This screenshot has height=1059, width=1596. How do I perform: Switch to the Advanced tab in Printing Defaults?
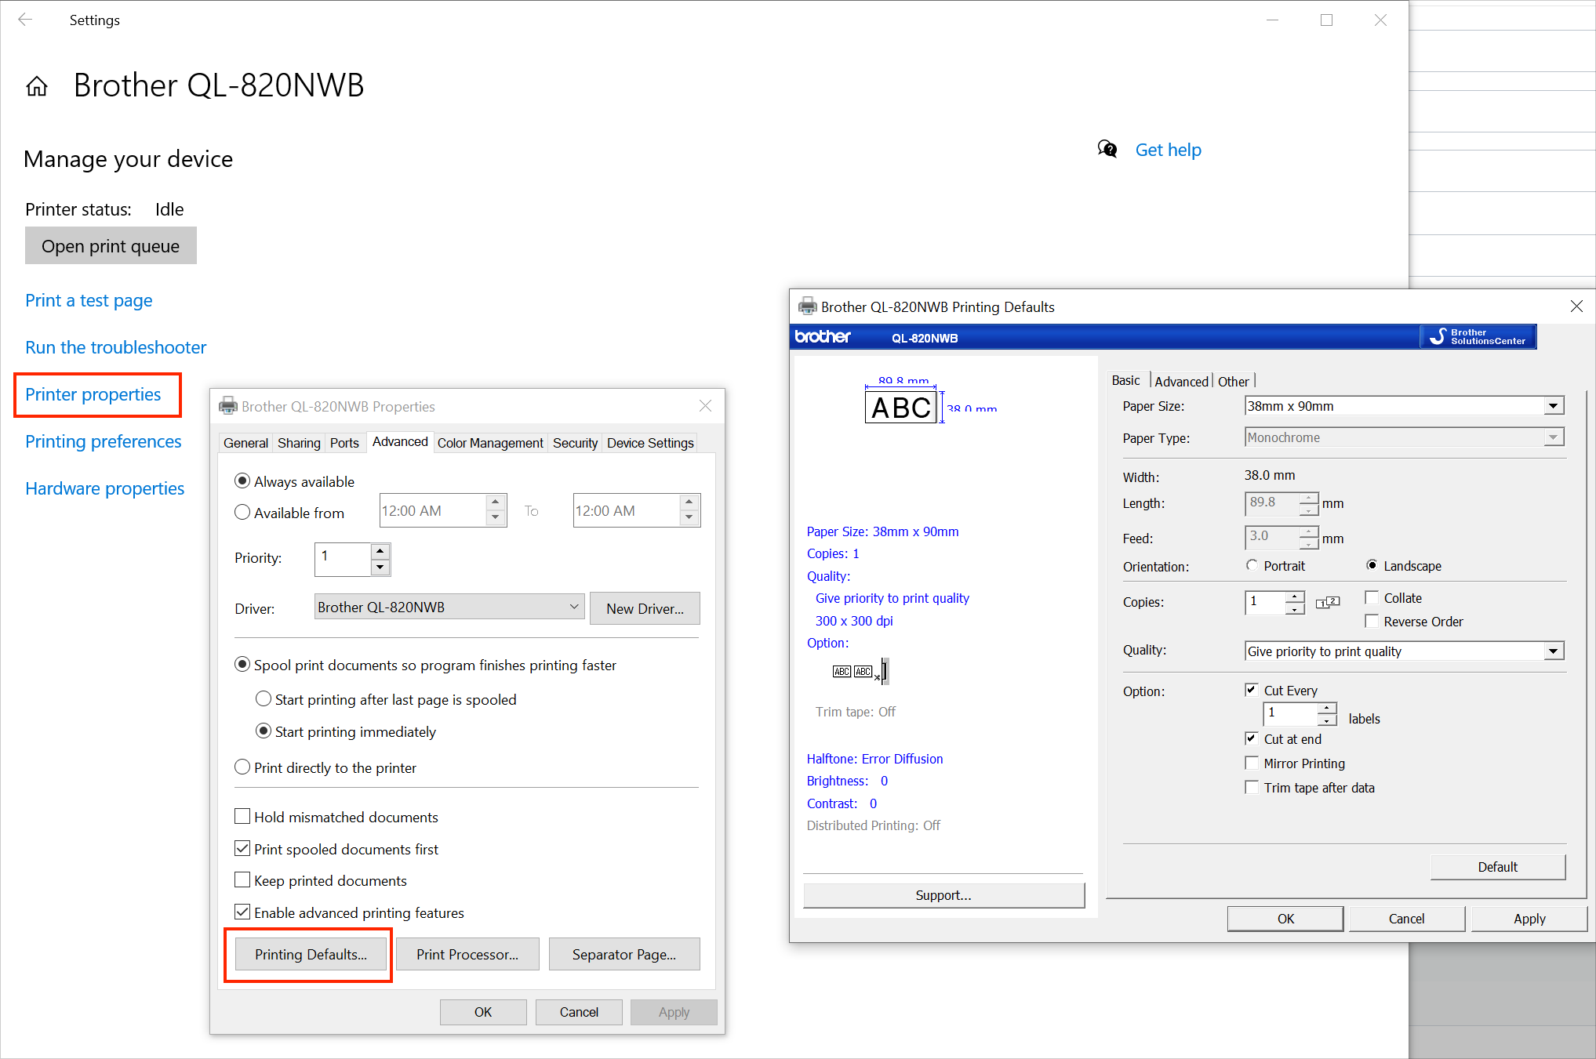[x=1181, y=381]
